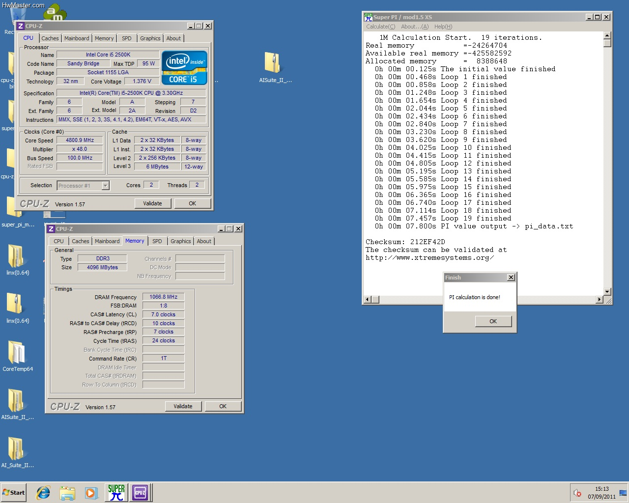Open the About tab in top CPU-Z window
This screenshot has height=503, width=629.
173,38
